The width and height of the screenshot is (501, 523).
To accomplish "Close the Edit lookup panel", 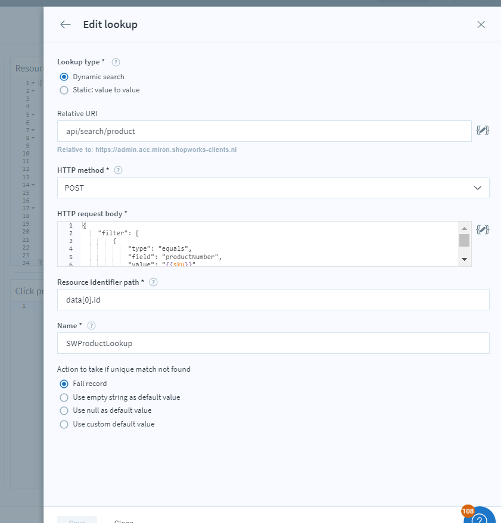I will (481, 24).
